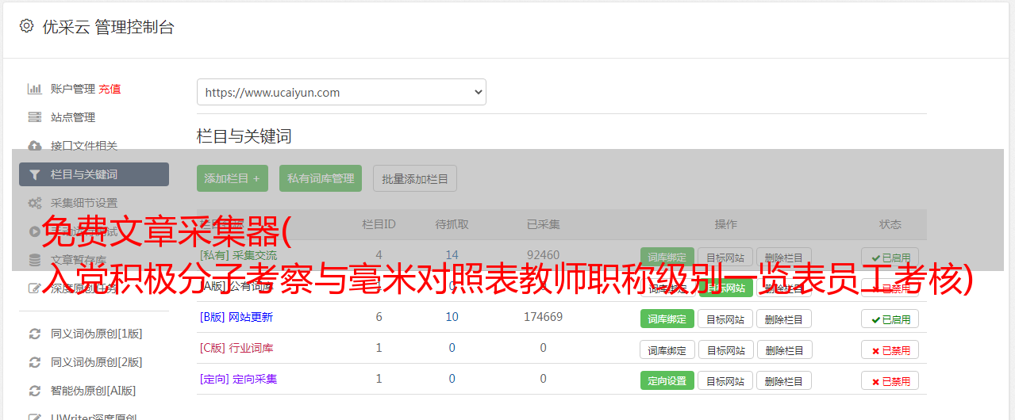Open the [C版] 行业词库 column link

(236, 348)
